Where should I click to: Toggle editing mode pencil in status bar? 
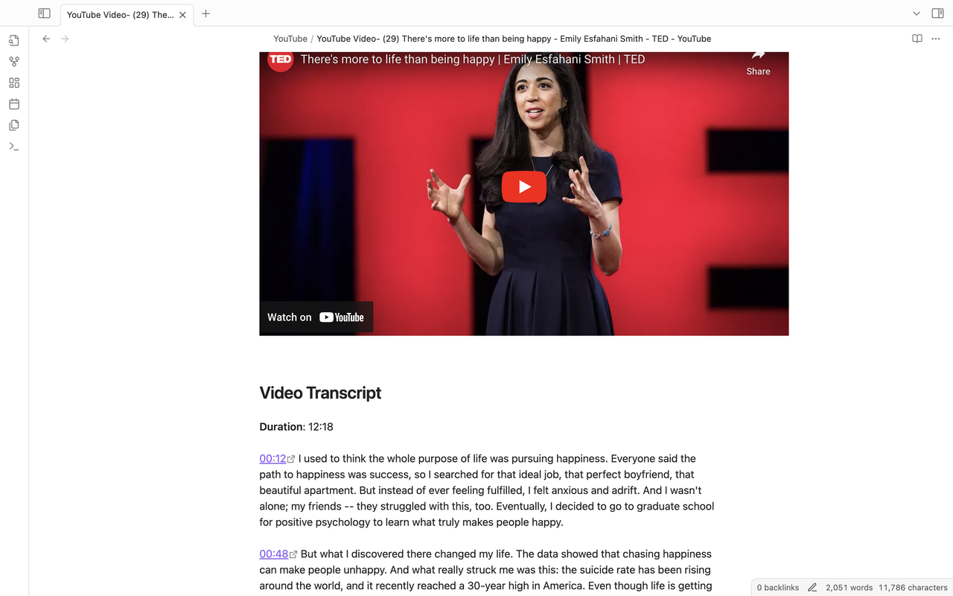point(812,588)
